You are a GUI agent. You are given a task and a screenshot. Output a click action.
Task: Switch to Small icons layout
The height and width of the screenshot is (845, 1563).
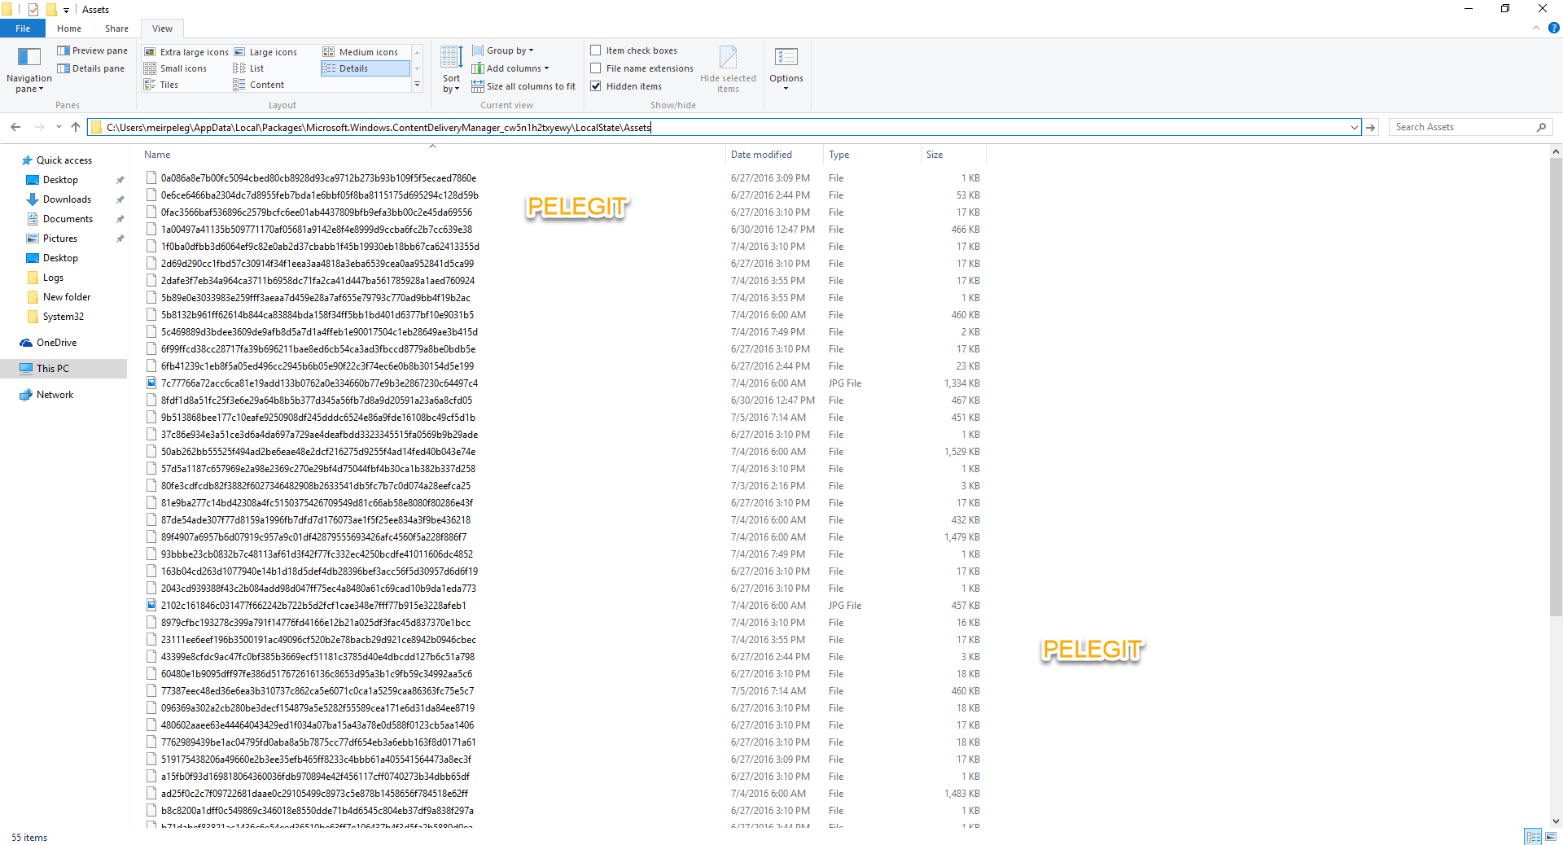coord(176,68)
